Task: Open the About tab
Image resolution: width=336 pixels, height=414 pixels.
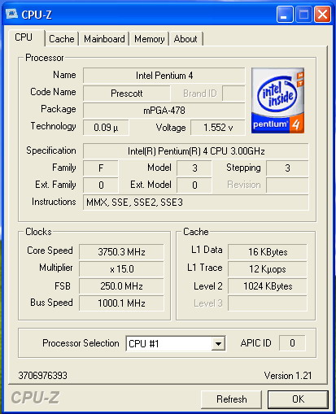Action: click(x=185, y=39)
